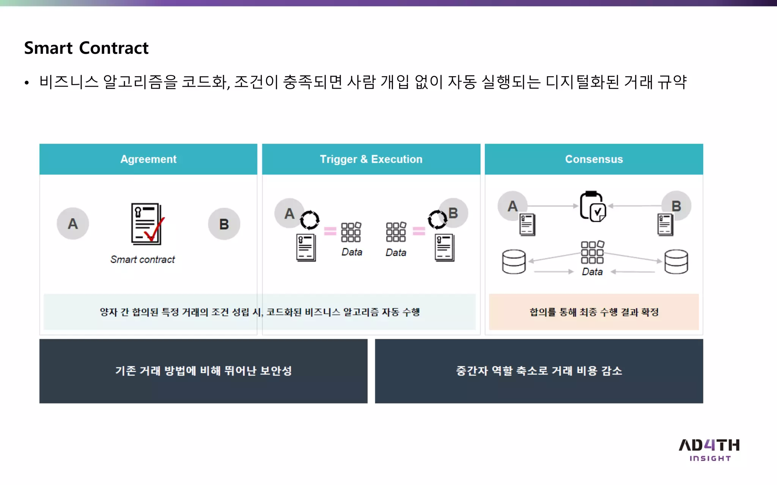777x485 pixels.
Task: Click the right database cylinder icon
Action: [676, 261]
